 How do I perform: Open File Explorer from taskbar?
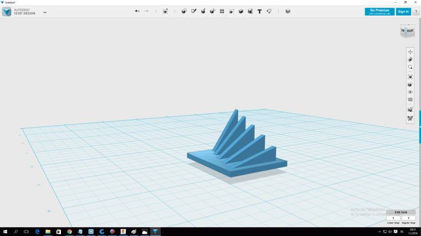click(48, 232)
